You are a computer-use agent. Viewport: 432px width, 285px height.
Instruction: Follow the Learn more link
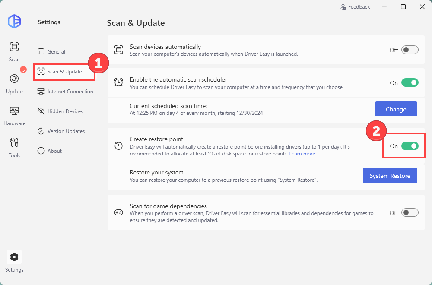(304, 154)
